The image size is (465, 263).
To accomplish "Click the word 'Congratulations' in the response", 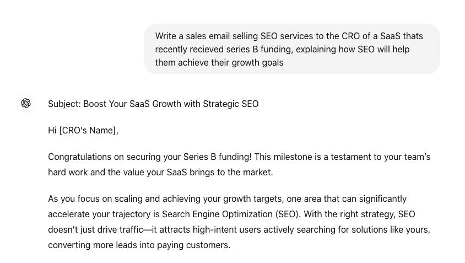I will pyautogui.click(x=80, y=157).
